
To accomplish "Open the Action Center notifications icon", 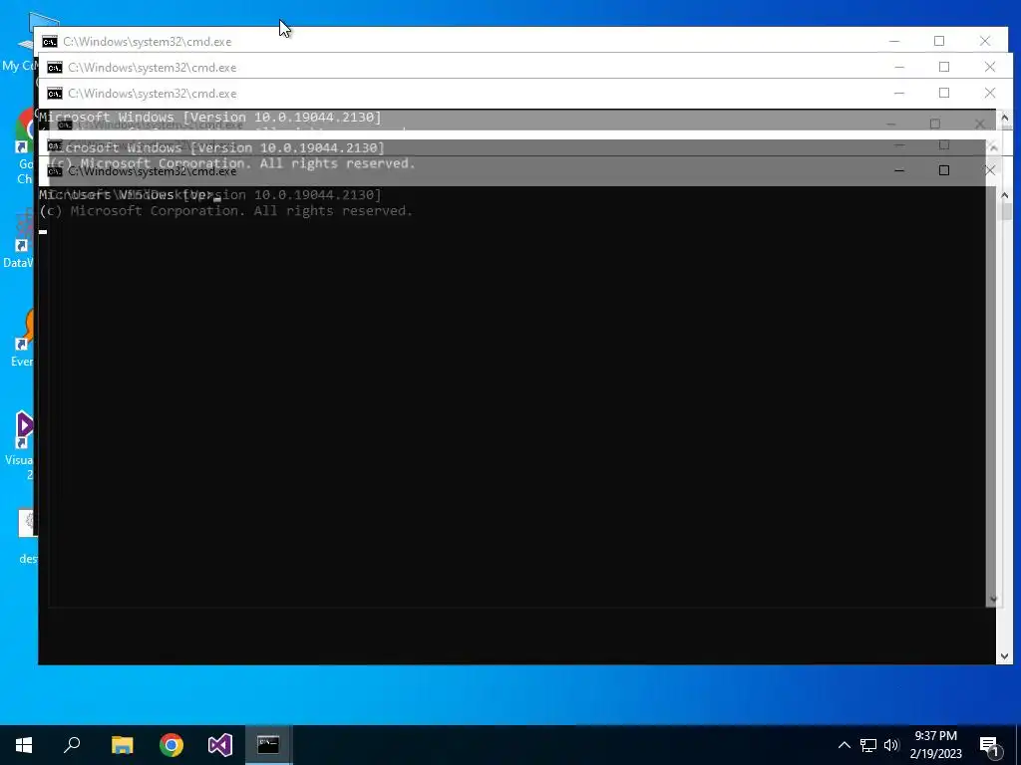I will click(x=989, y=745).
